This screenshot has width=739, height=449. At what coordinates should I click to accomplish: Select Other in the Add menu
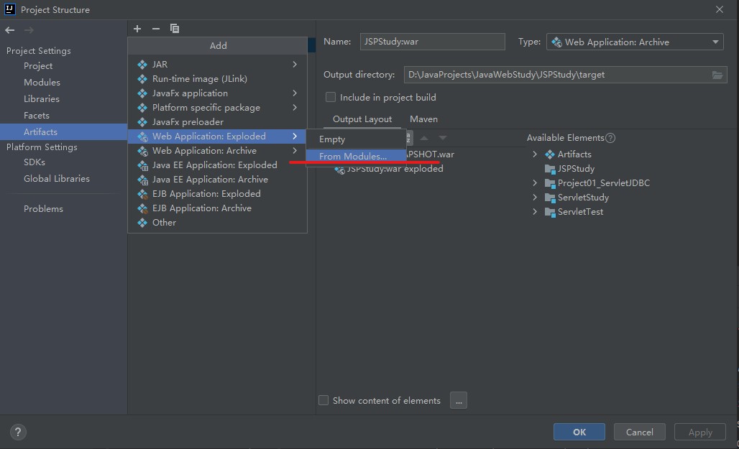point(217,223)
